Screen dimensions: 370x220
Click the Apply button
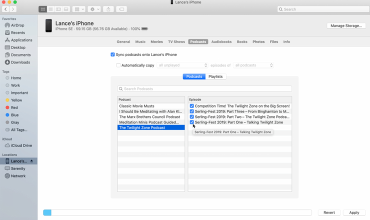[354, 212]
